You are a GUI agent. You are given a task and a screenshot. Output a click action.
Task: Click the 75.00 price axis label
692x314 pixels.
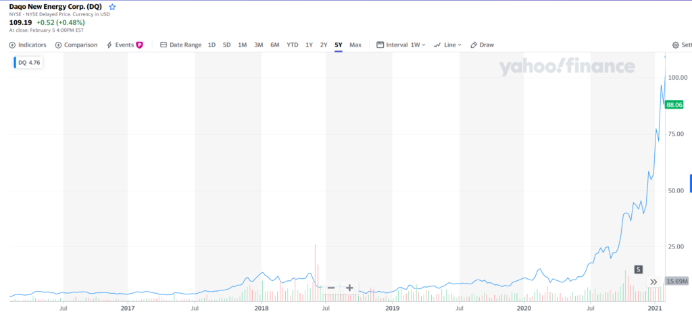click(x=677, y=134)
